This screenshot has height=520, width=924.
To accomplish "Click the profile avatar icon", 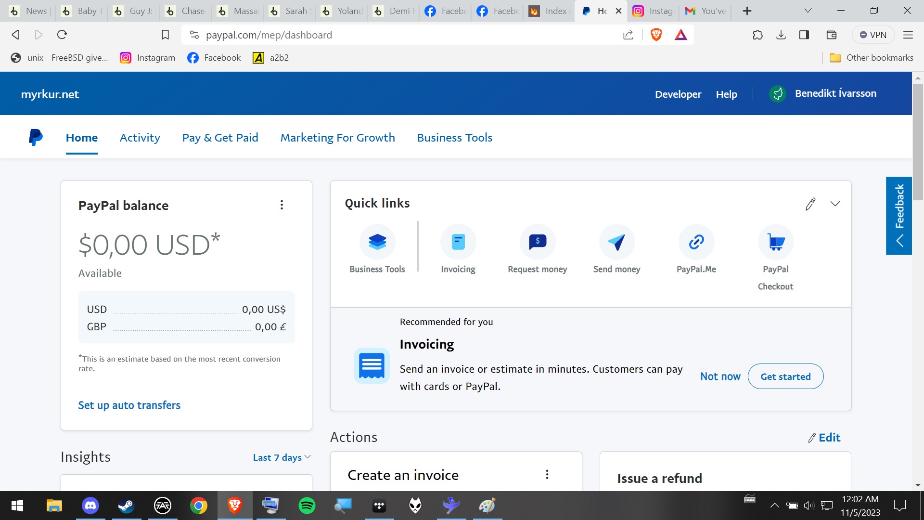I will point(778,94).
